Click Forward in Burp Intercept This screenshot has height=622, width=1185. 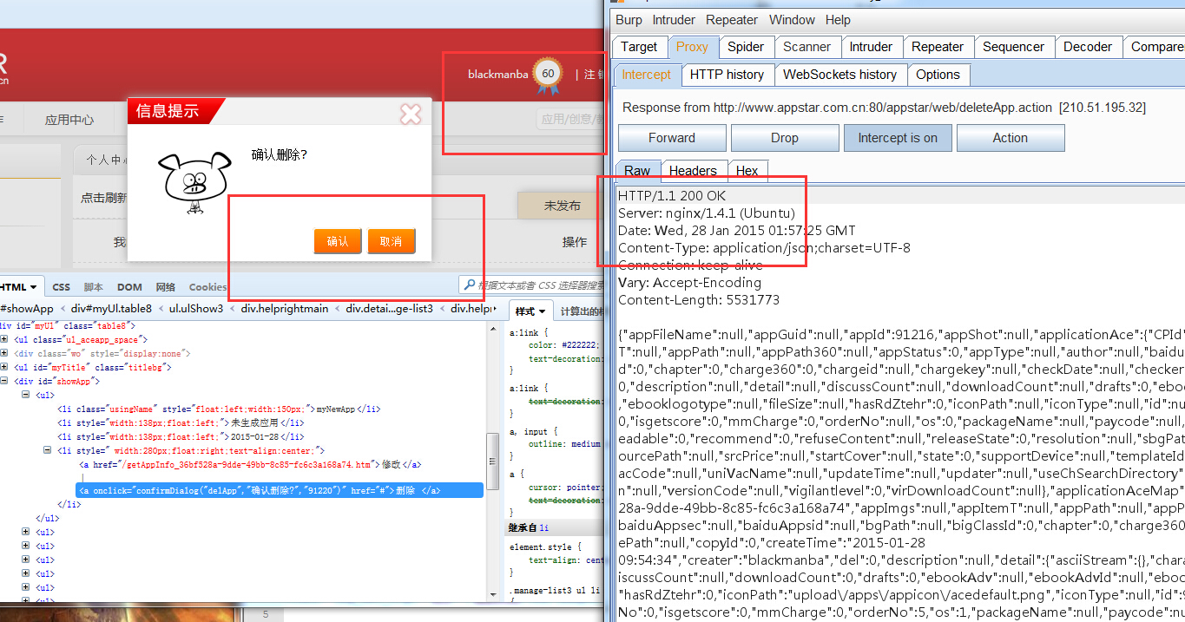pos(672,138)
